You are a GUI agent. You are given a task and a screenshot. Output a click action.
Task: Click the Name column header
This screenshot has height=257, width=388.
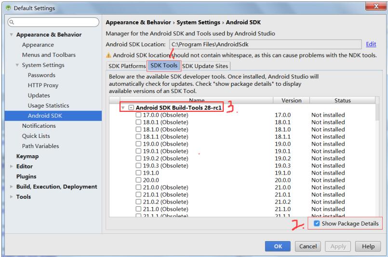point(197,100)
